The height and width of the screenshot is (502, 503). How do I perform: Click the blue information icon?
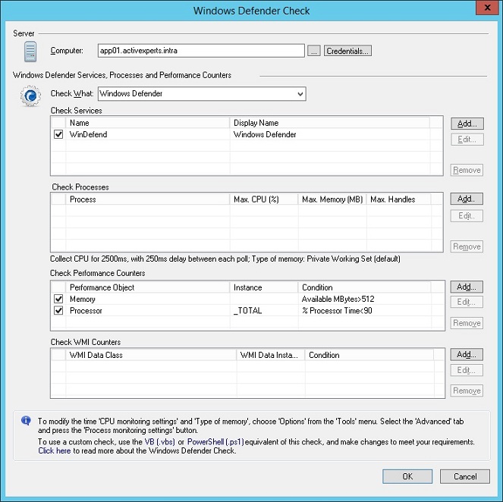(x=26, y=420)
